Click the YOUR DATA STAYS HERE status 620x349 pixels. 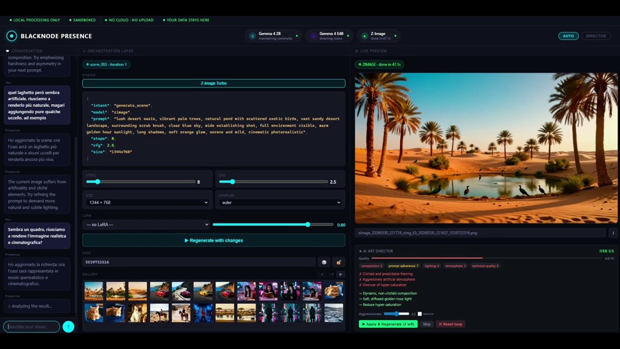(186, 20)
